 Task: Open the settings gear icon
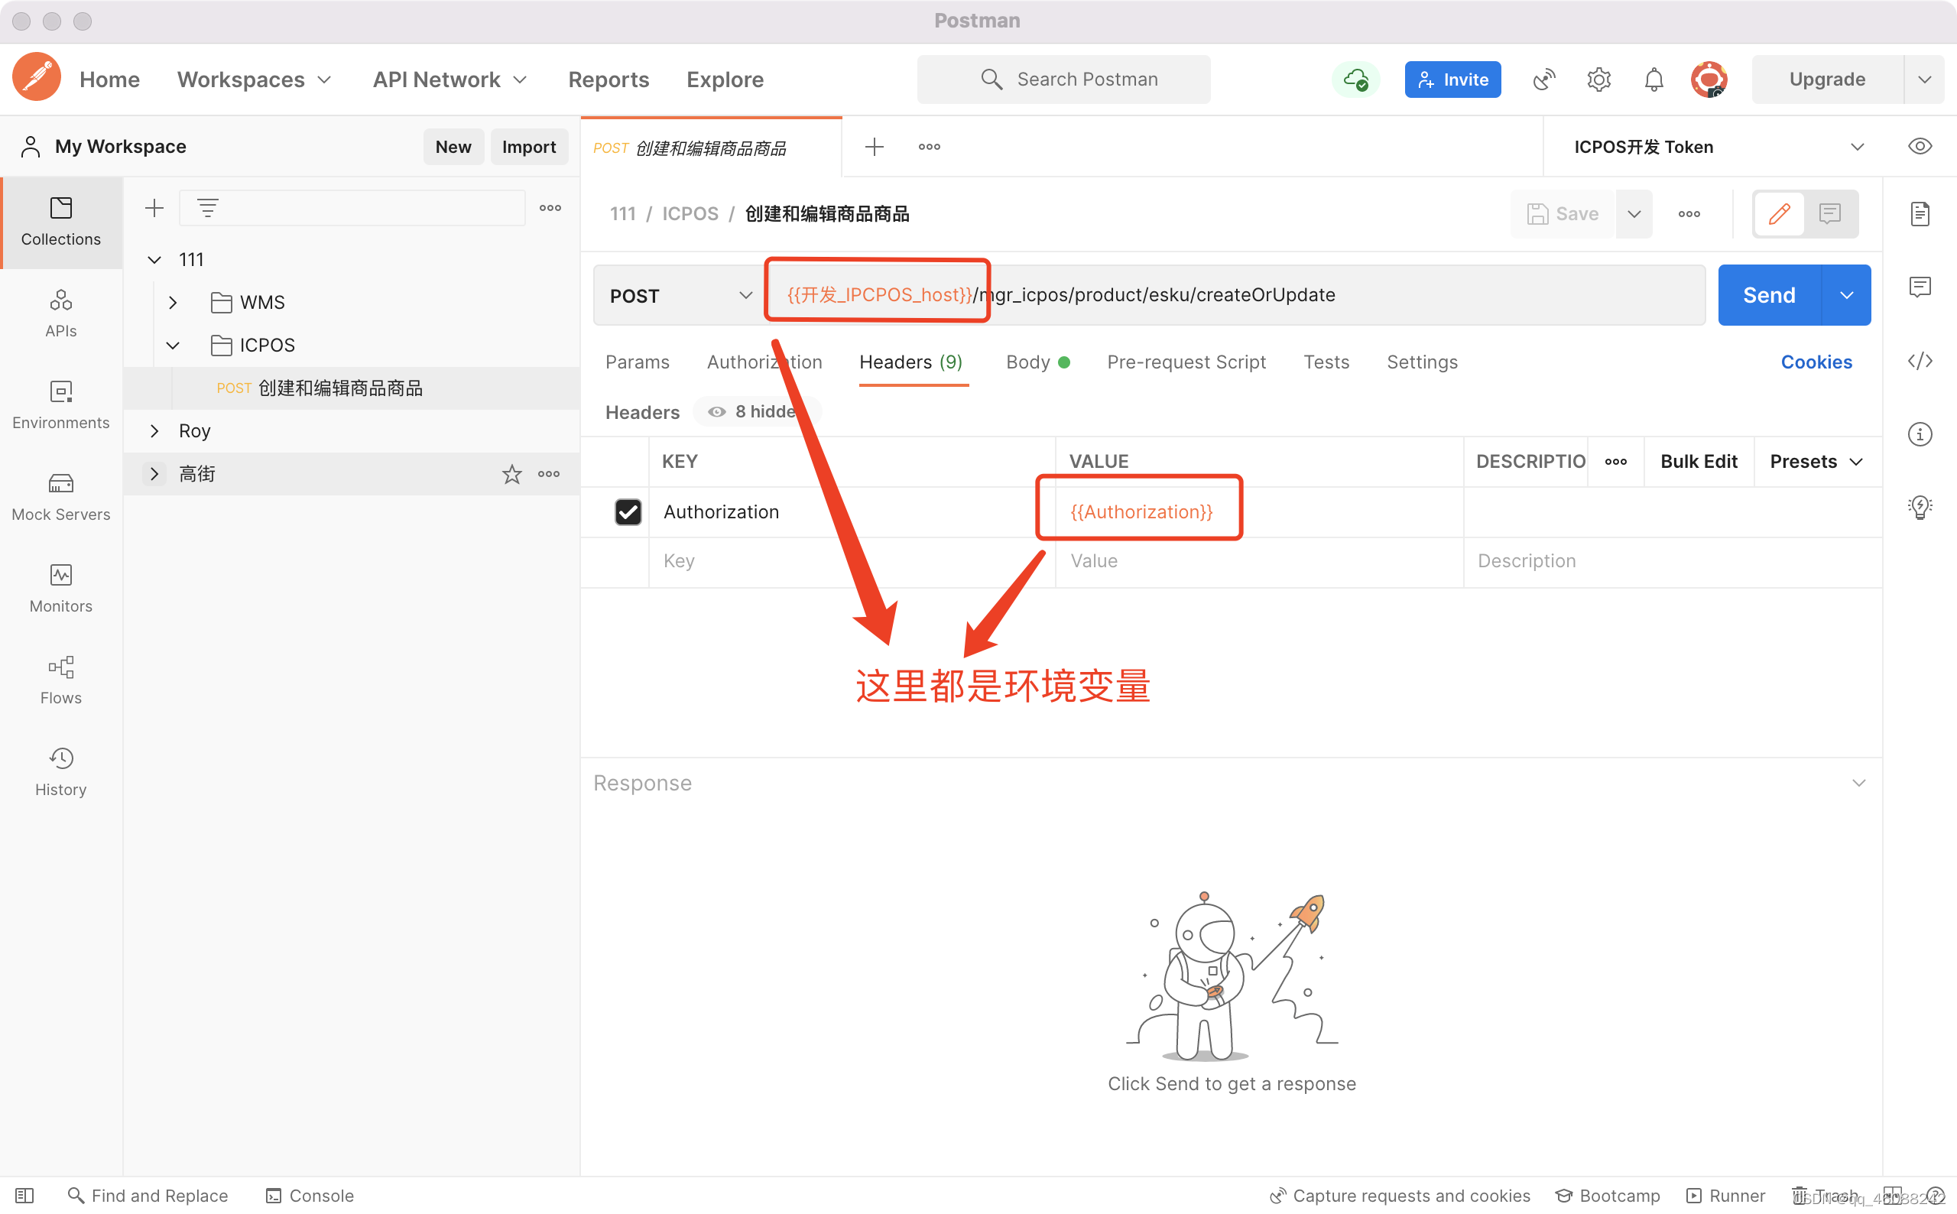[x=1599, y=80]
